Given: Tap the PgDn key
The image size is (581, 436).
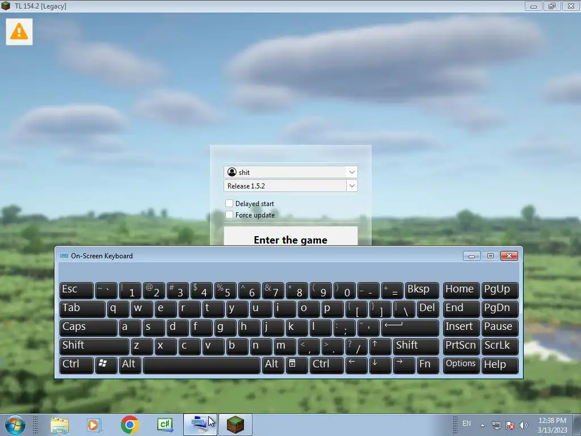Looking at the screenshot, I should pos(500,309).
